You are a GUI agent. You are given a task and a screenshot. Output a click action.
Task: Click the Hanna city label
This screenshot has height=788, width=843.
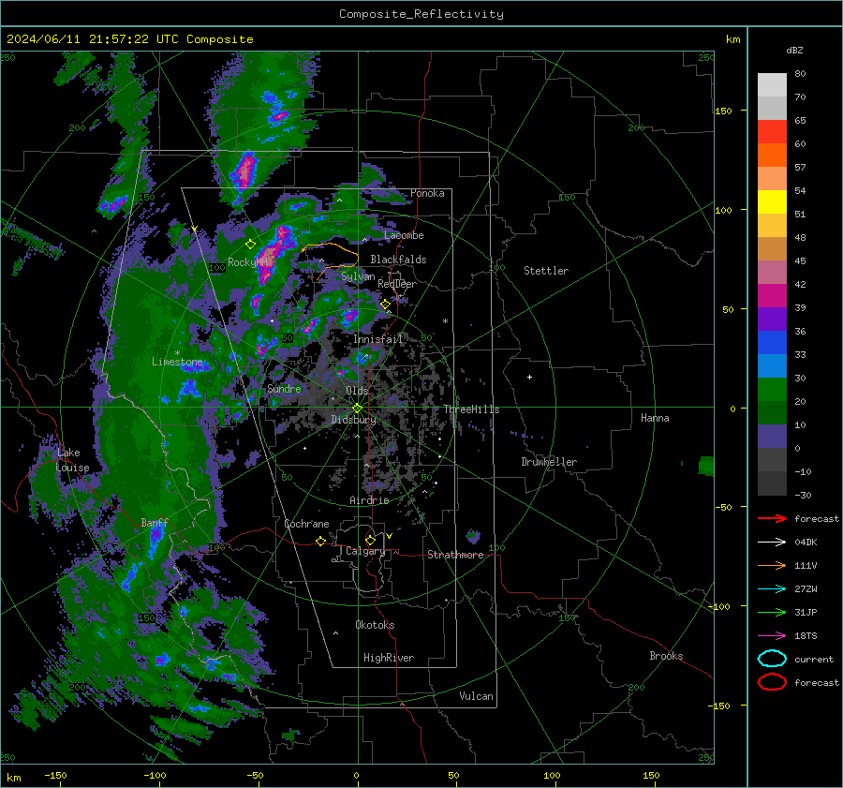coord(655,417)
